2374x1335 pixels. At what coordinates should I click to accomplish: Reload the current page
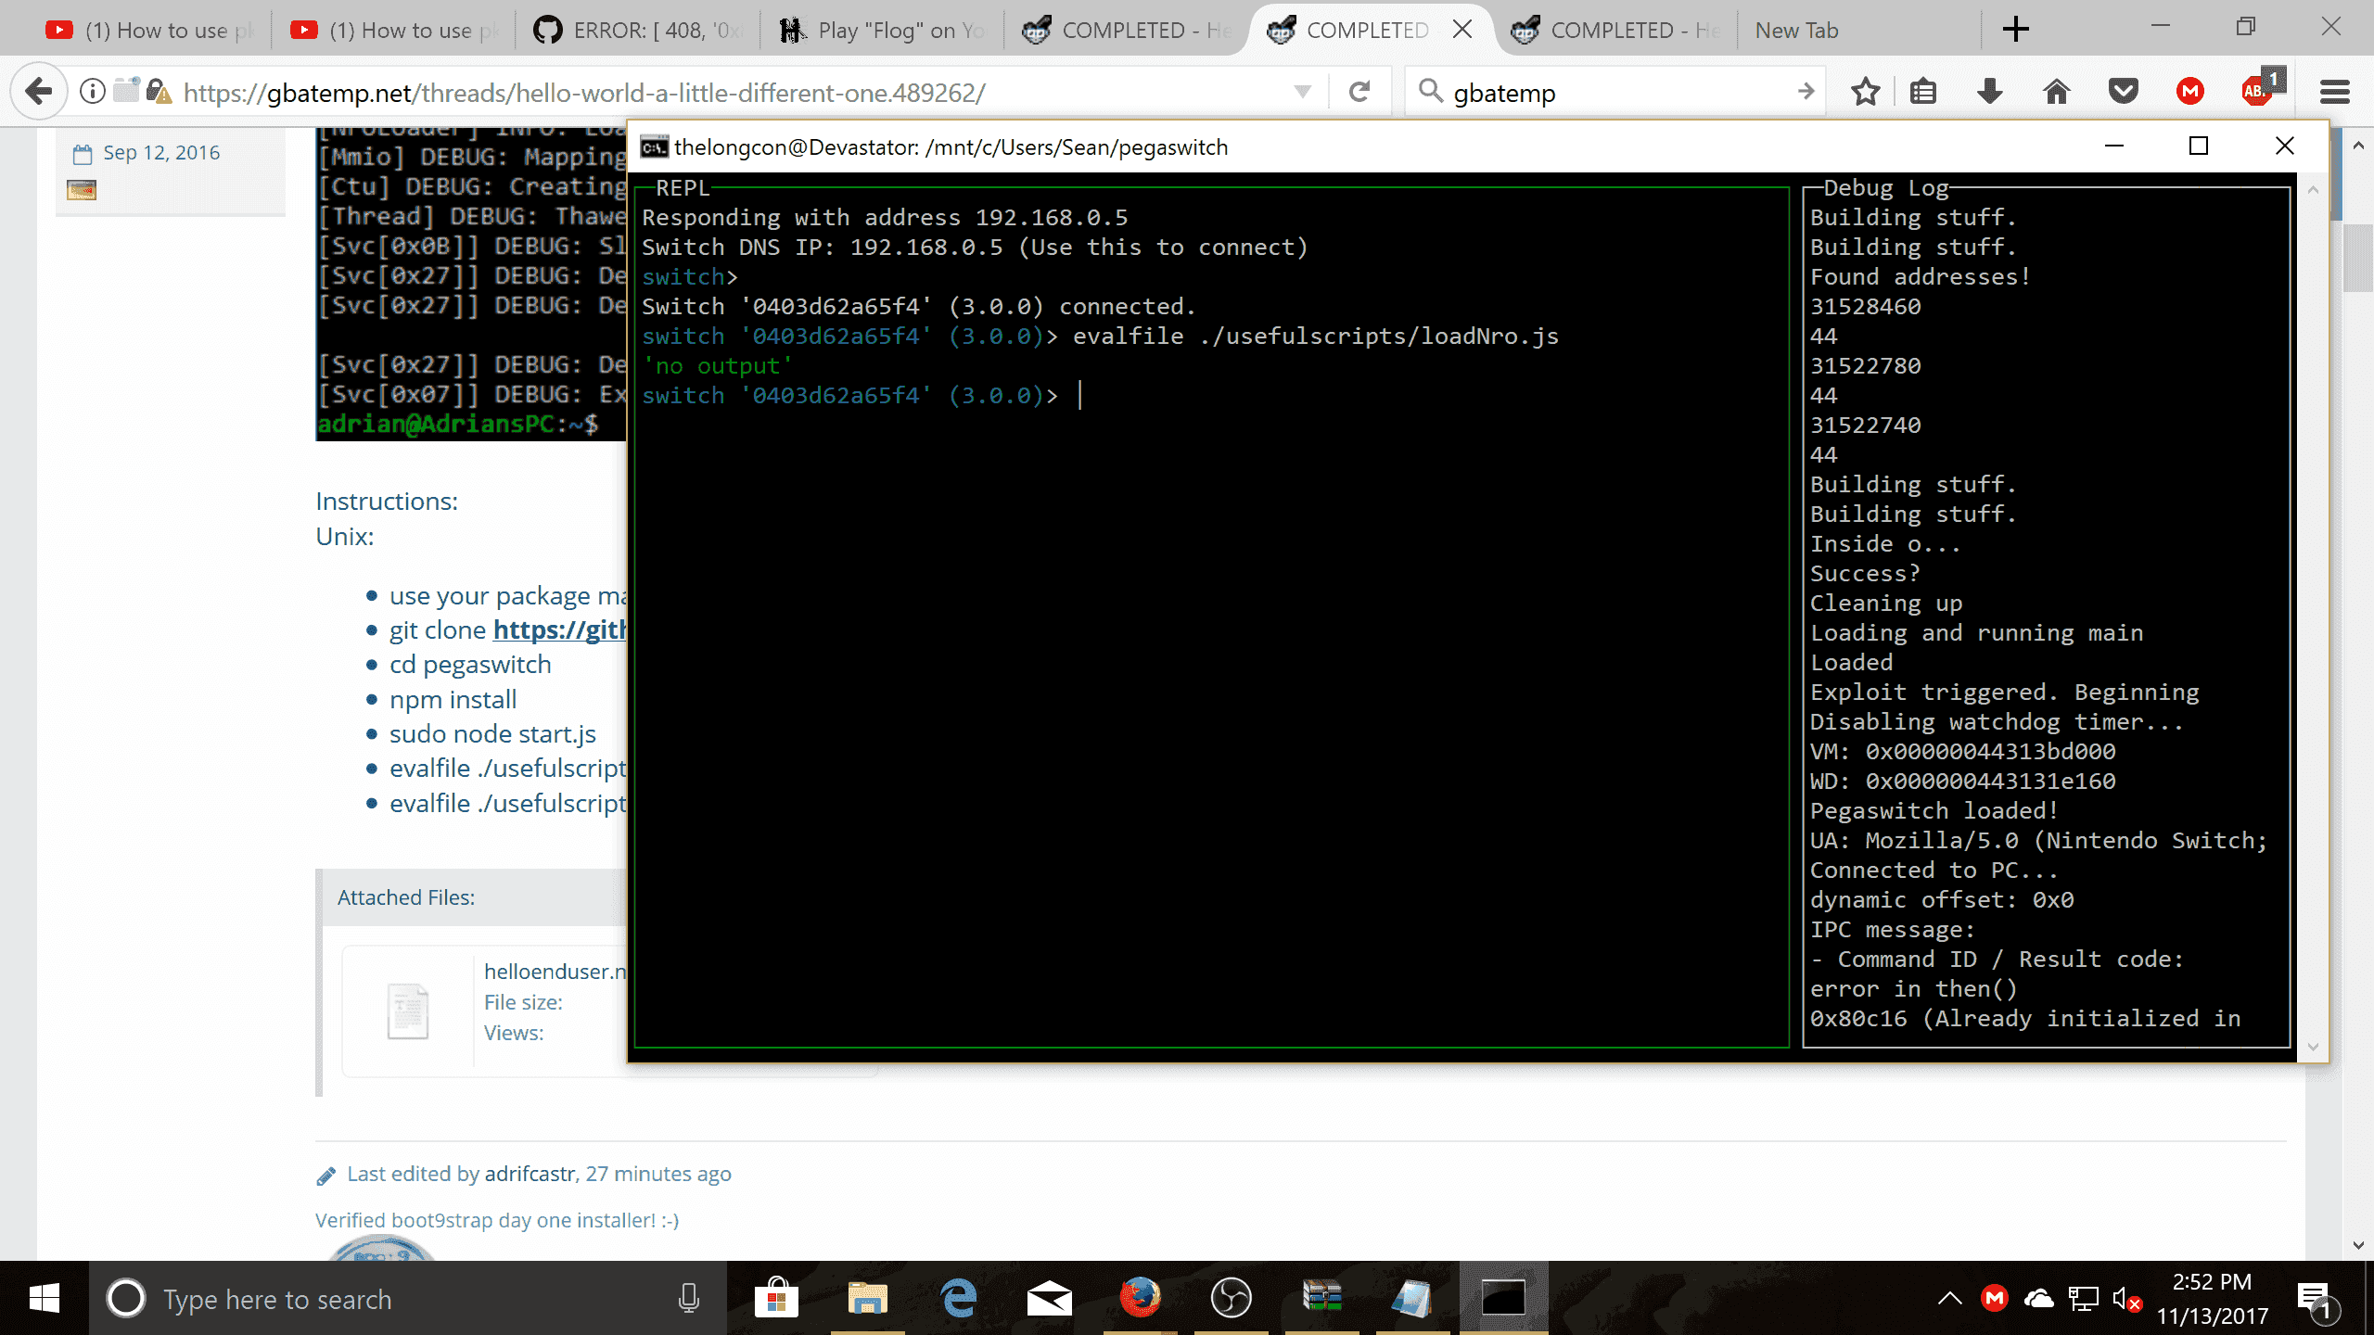[x=1359, y=92]
